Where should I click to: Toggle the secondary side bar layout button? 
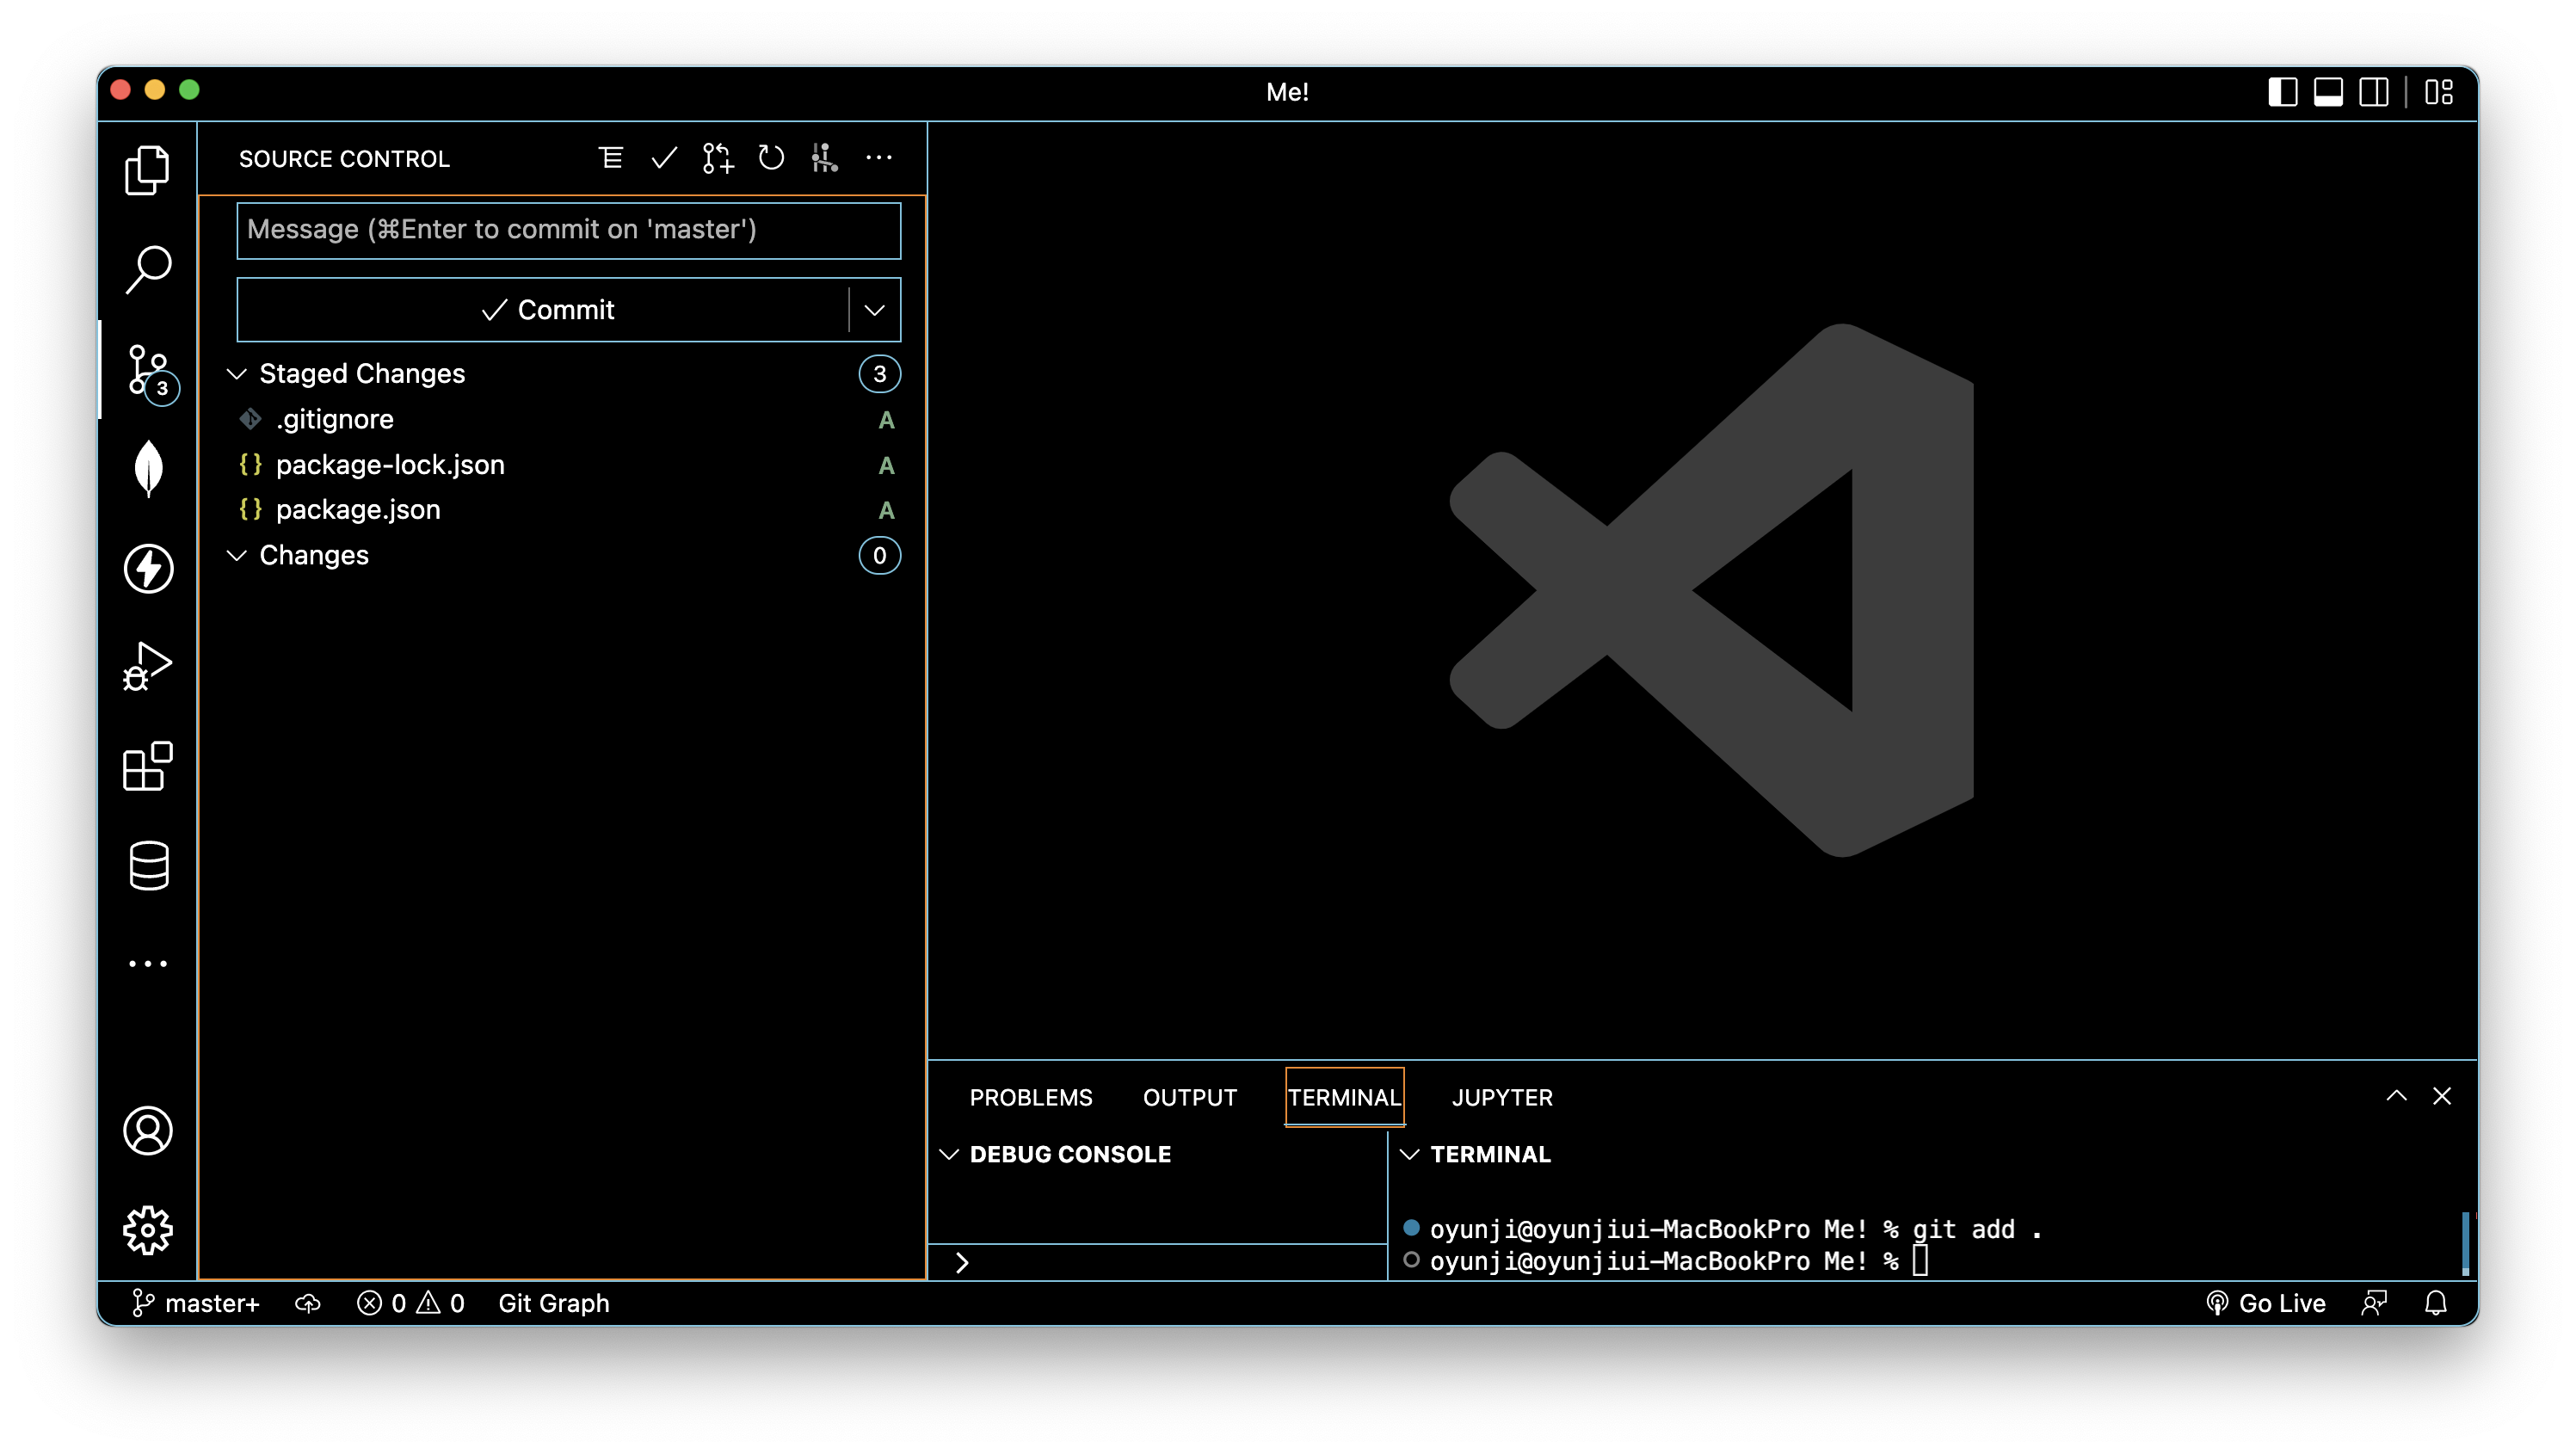tap(2374, 92)
